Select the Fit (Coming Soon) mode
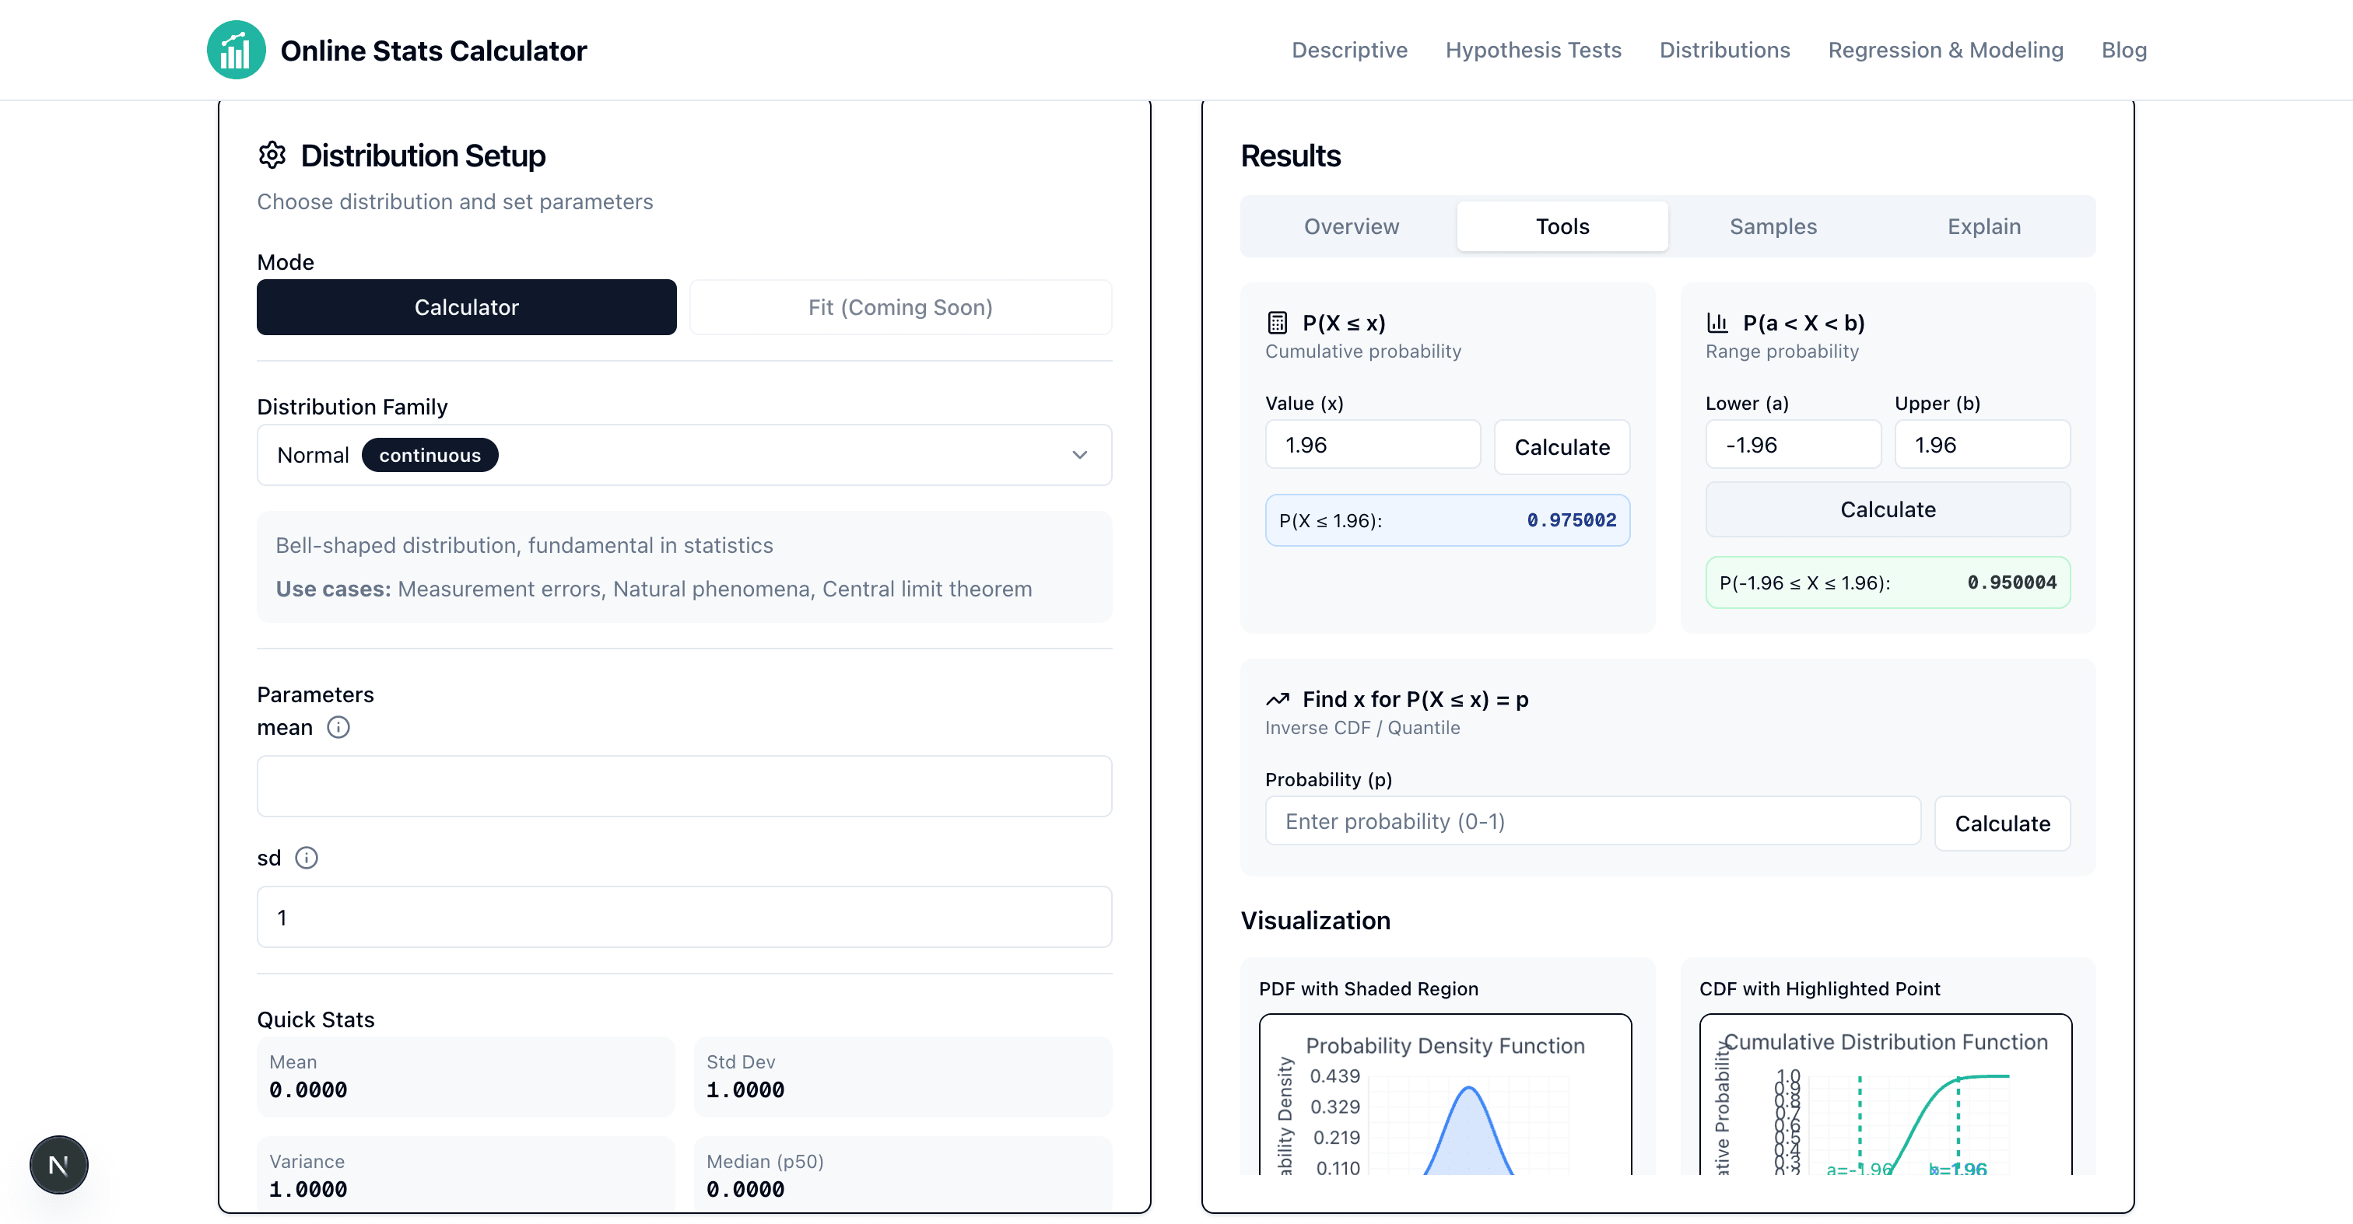The image size is (2353, 1224). tap(899, 306)
